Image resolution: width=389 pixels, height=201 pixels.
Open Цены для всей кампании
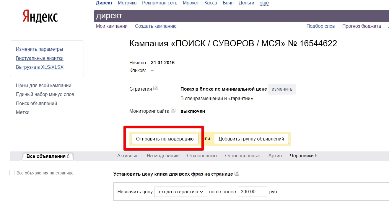(x=43, y=85)
